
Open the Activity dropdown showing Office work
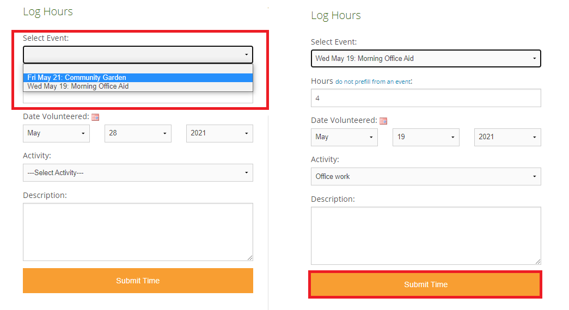pos(426,177)
